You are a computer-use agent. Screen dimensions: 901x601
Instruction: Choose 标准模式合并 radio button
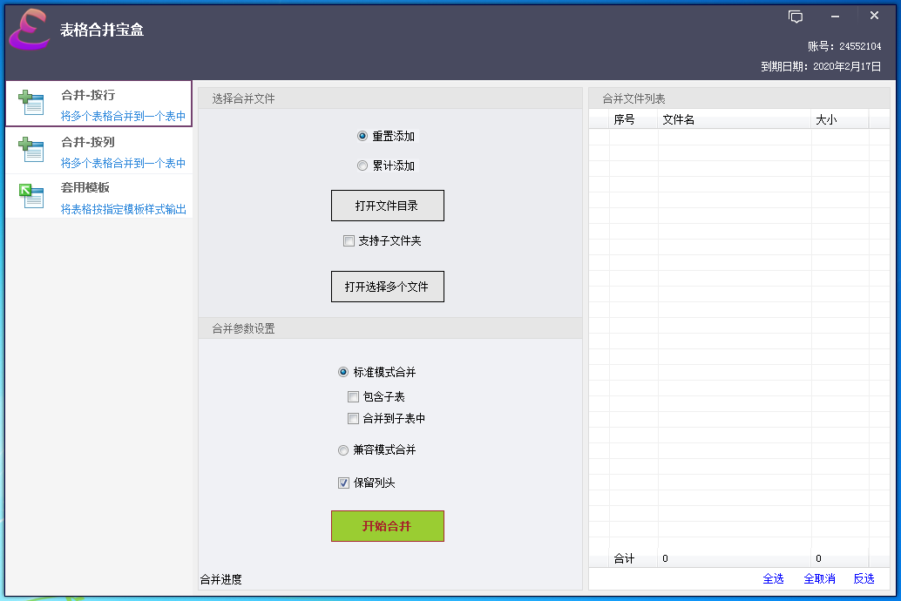pos(343,372)
